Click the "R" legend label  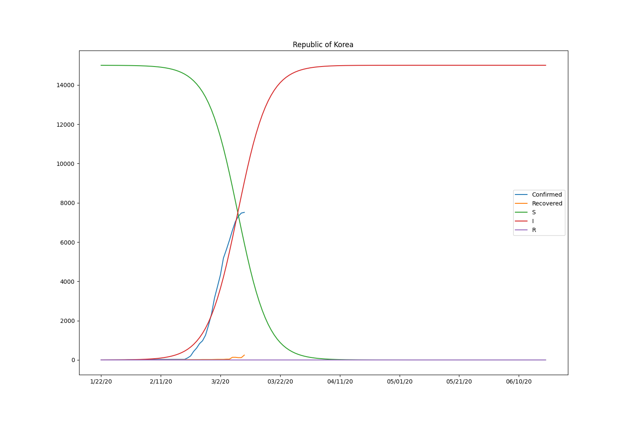click(x=534, y=230)
